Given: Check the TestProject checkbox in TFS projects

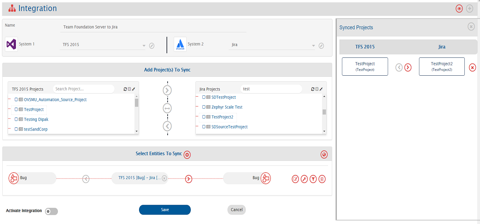Looking at the screenshot, I should click(16, 110).
